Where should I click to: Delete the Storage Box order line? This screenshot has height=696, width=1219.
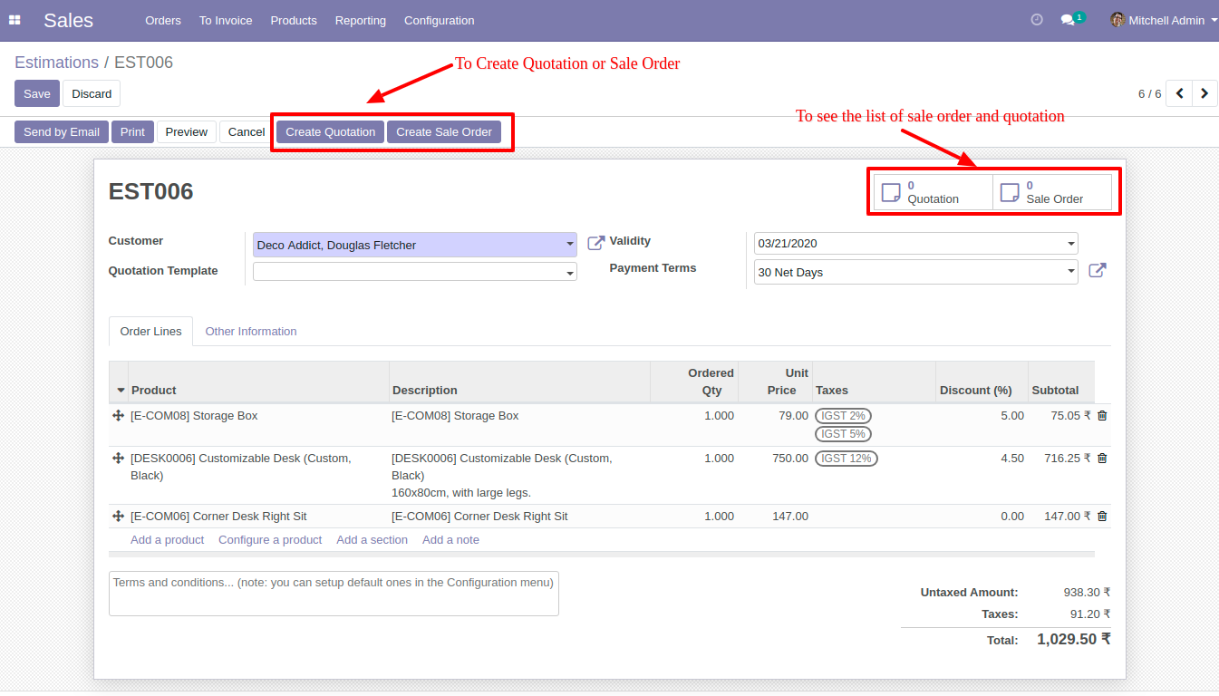[1102, 416]
